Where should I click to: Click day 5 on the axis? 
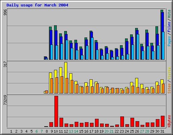[x=31, y=131]
